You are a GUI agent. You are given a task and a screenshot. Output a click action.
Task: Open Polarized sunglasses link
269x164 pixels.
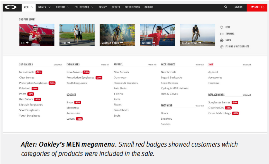click(x=25, y=88)
